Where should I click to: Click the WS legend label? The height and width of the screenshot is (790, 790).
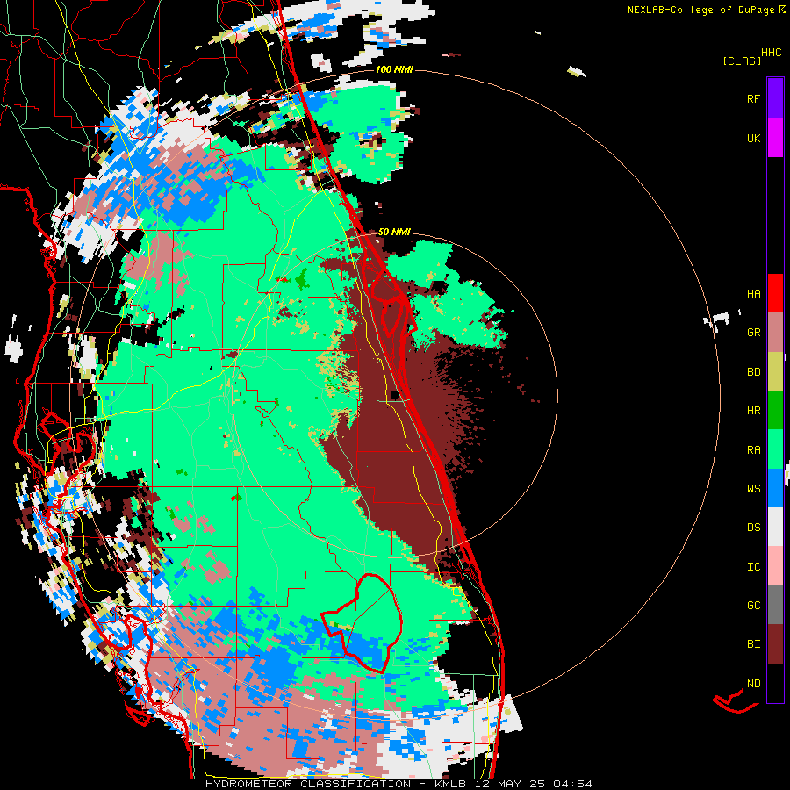753,489
